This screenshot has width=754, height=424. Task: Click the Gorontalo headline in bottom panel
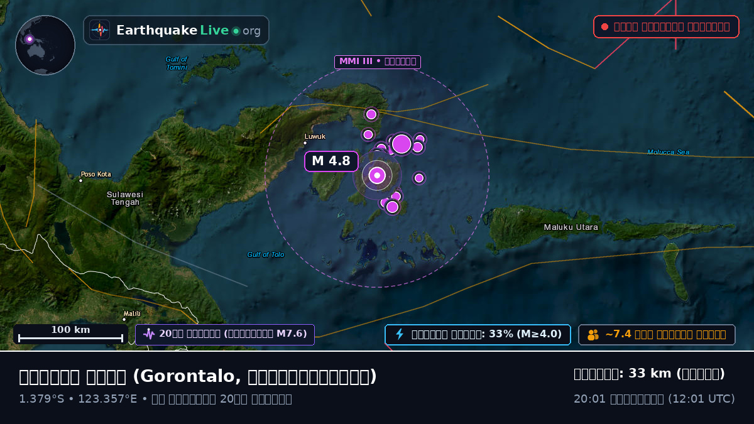(198, 376)
